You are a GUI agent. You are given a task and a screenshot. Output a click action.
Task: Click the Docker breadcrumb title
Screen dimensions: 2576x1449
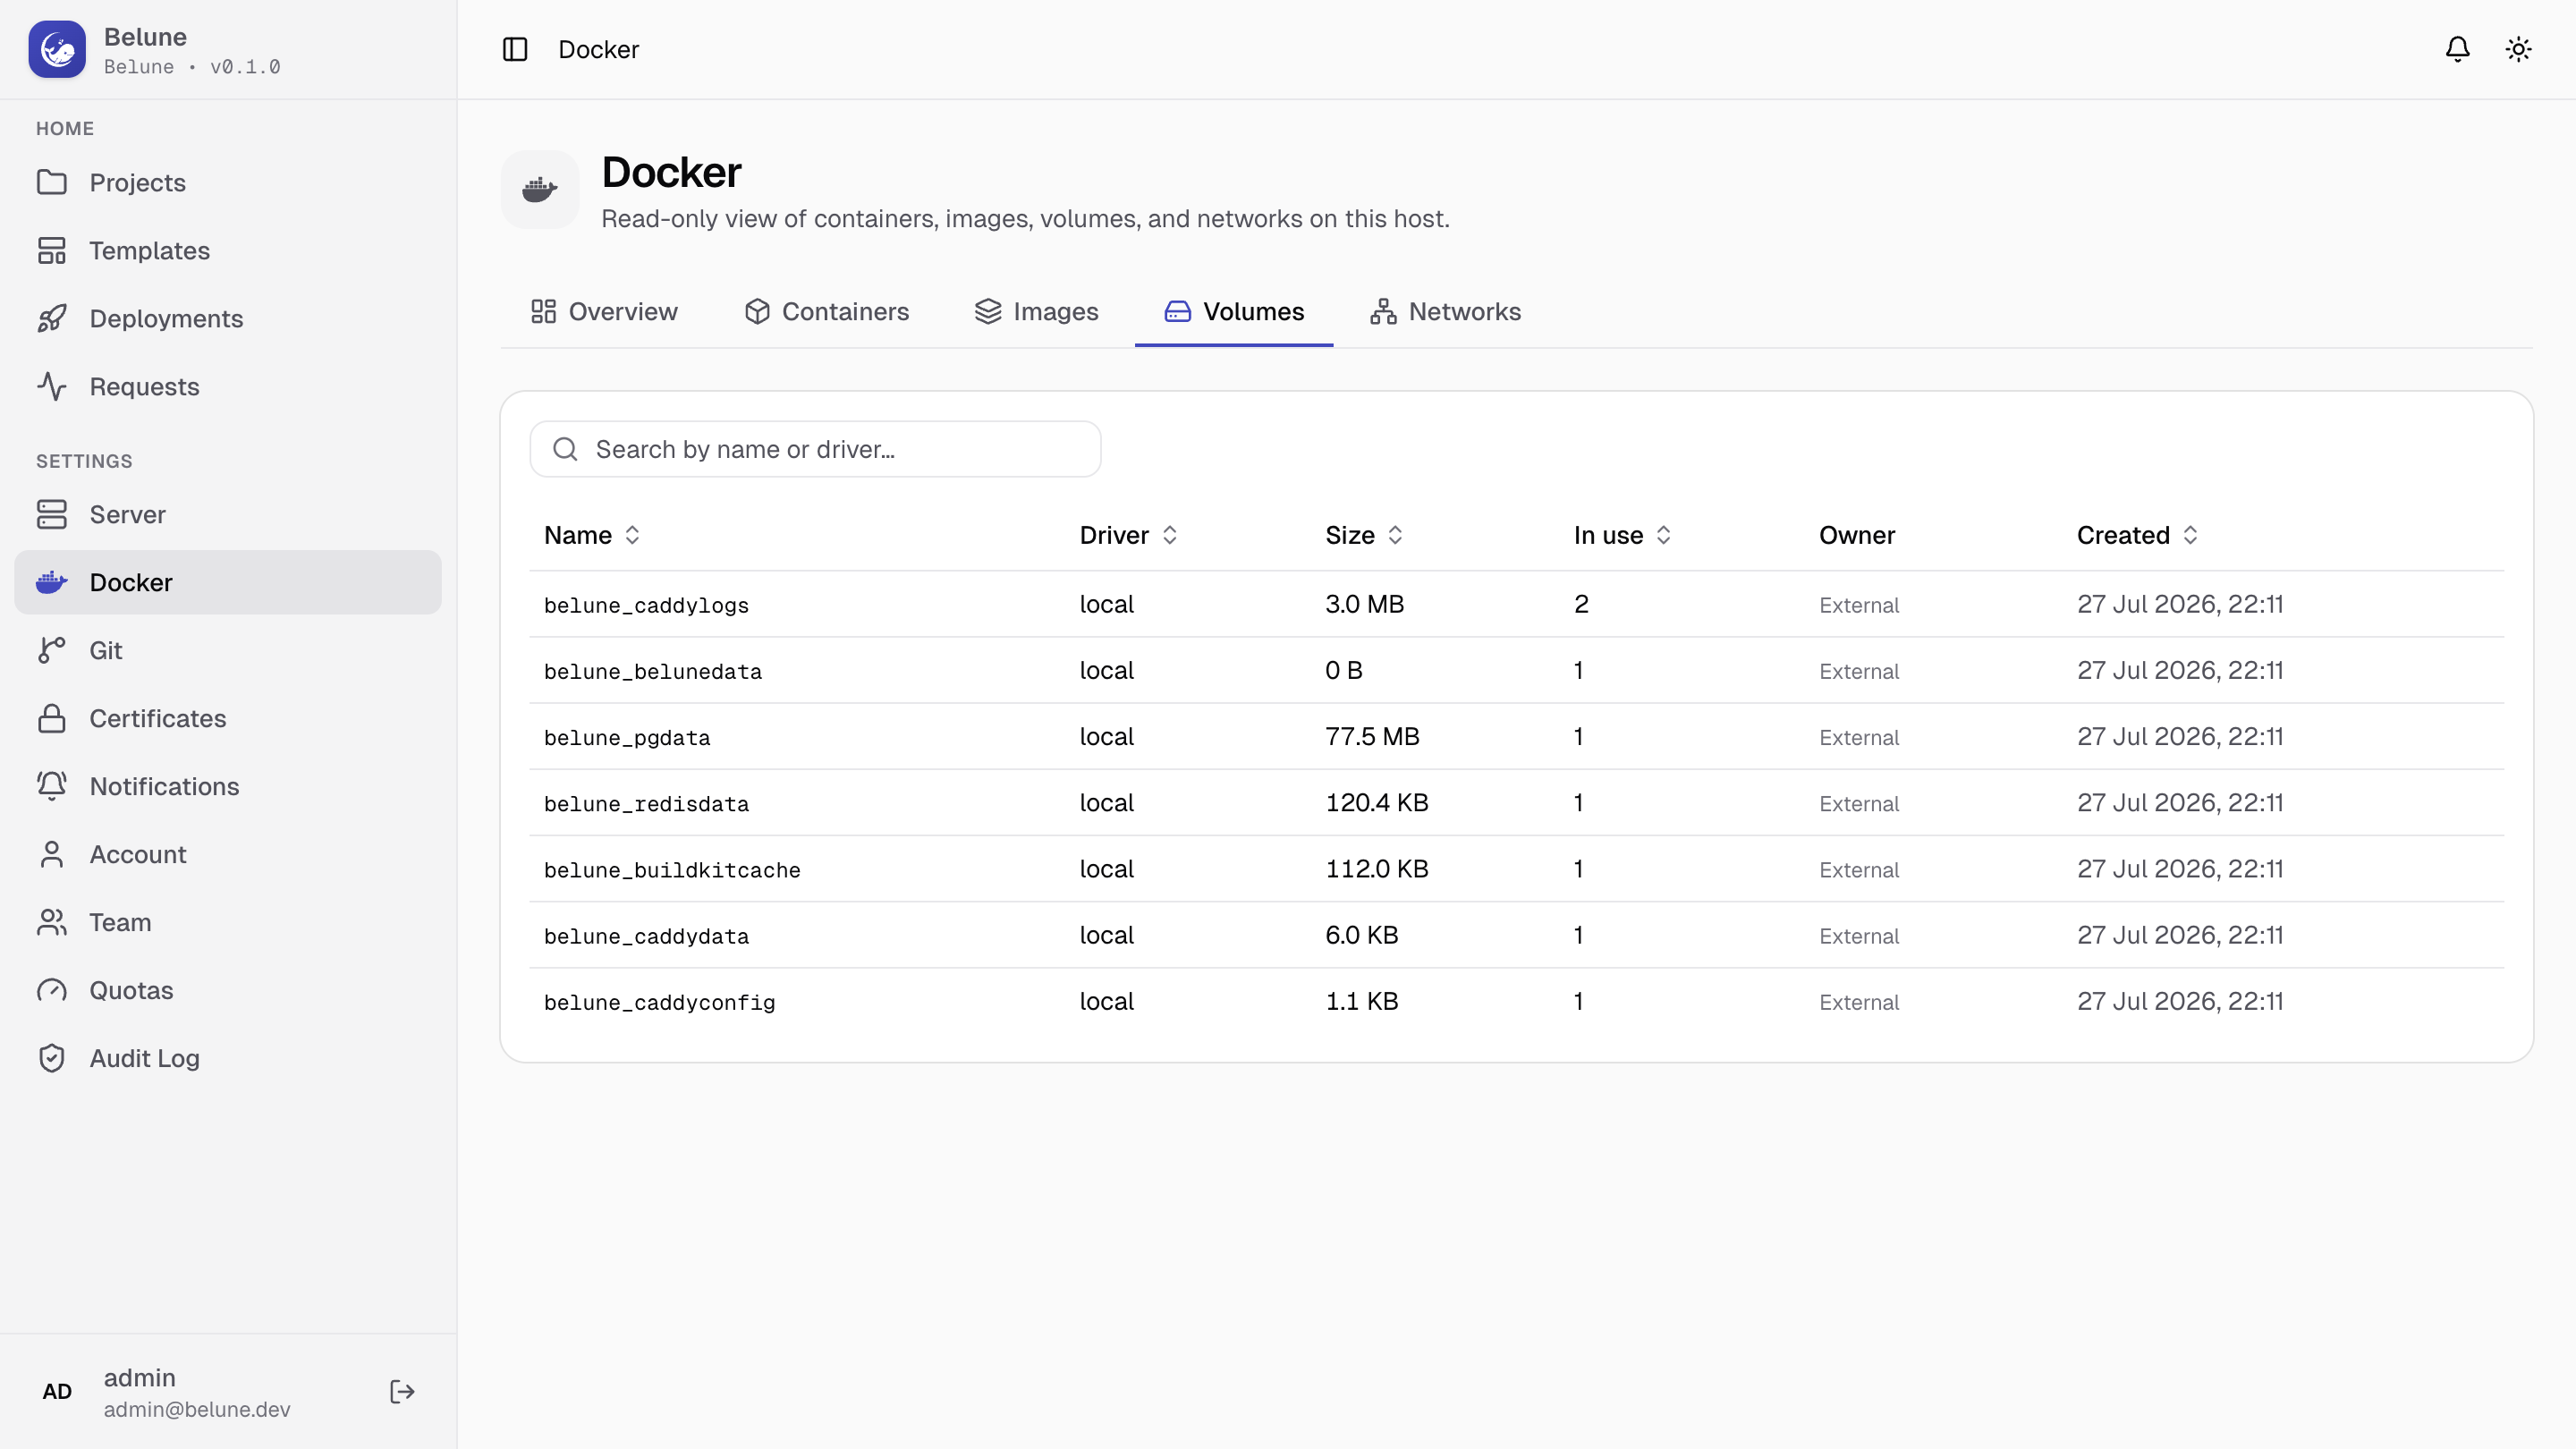pos(598,49)
